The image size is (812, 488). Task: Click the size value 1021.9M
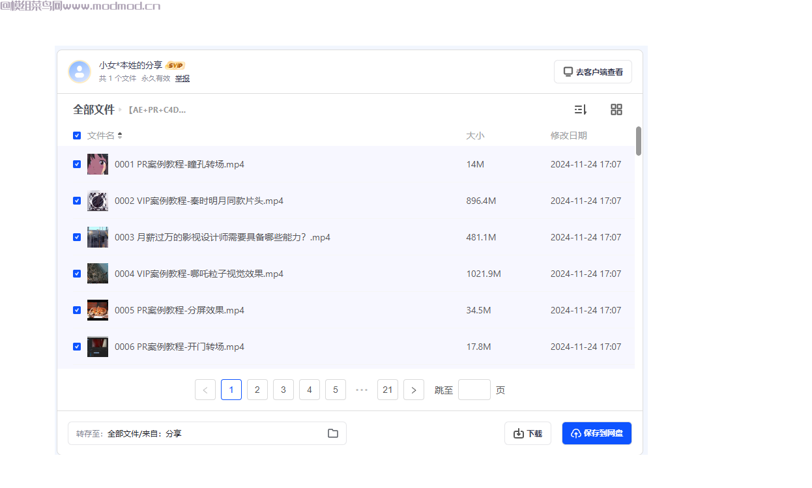[x=484, y=274]
